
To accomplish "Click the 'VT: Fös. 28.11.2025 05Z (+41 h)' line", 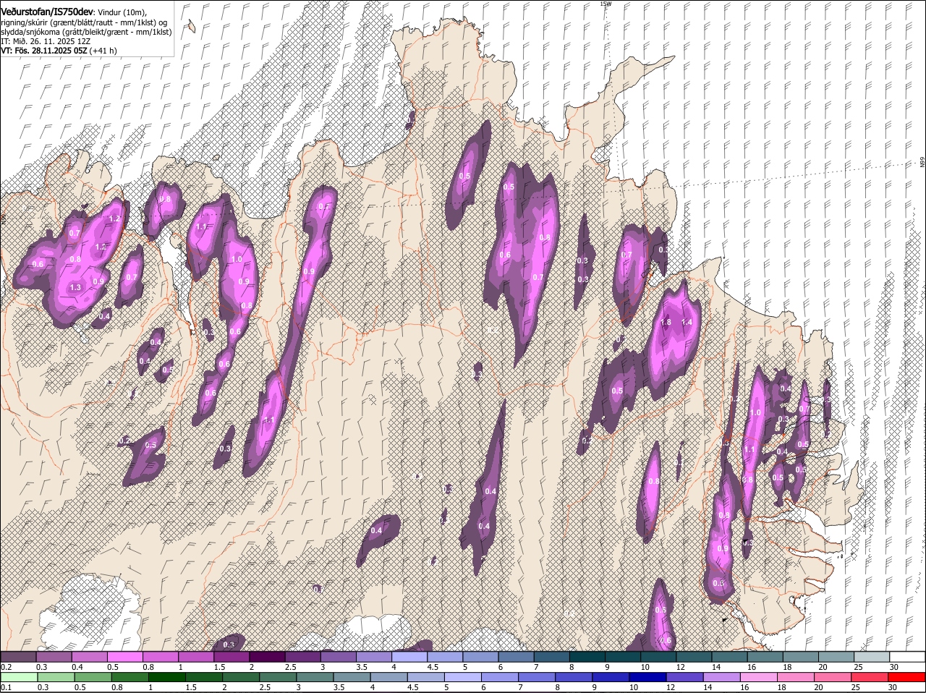I will coord(59,51).
